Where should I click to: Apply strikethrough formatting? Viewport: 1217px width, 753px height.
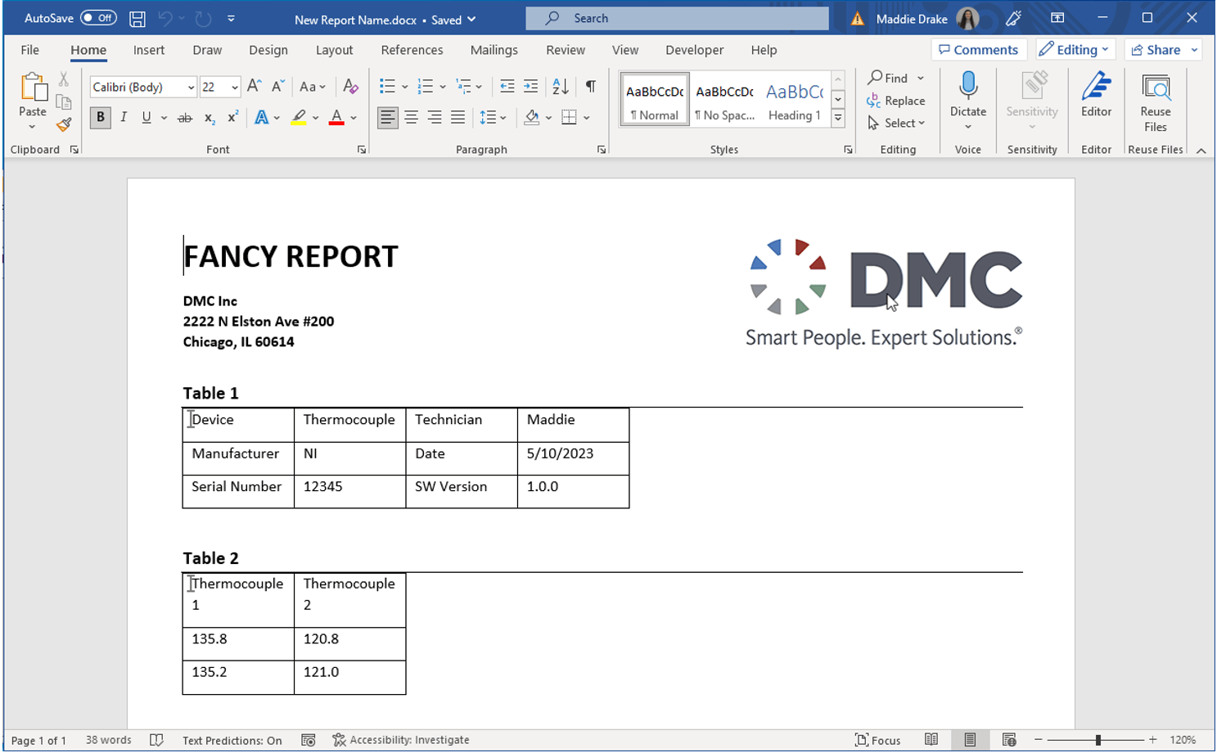click(x=185, y=118)
